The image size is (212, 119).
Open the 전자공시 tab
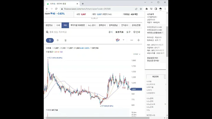click(x=125, y=25)
